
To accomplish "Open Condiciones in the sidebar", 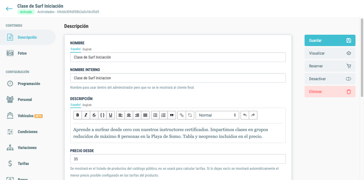I will [28, 132].
